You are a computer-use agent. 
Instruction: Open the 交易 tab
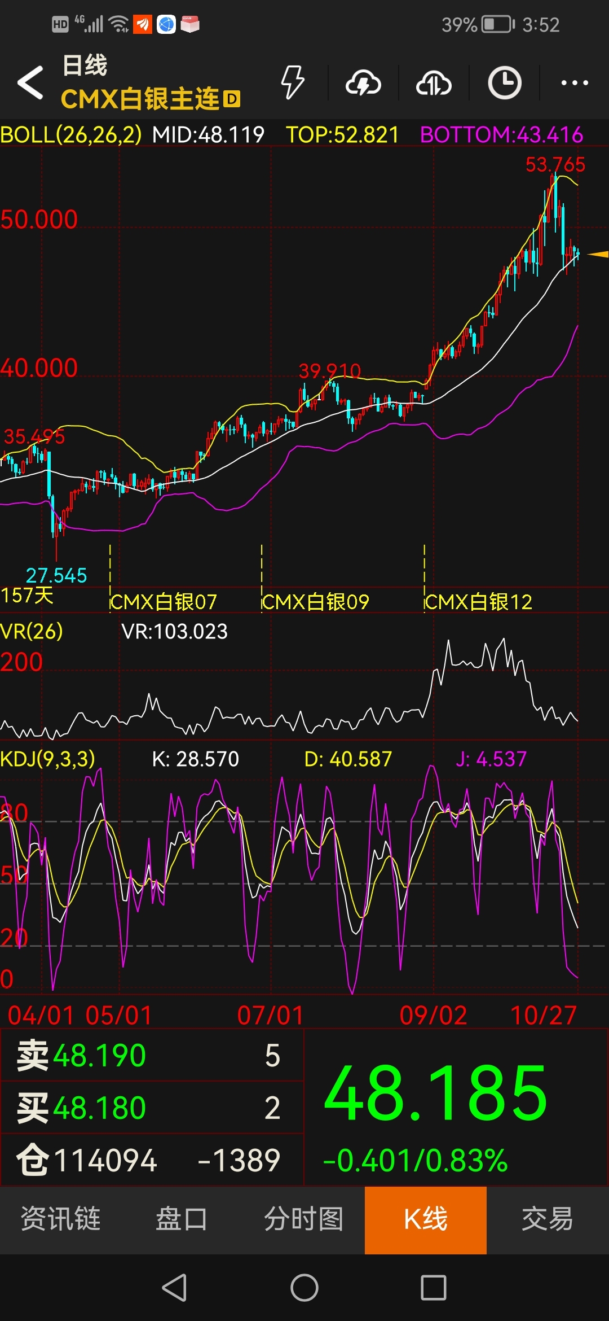point(547,1219)
